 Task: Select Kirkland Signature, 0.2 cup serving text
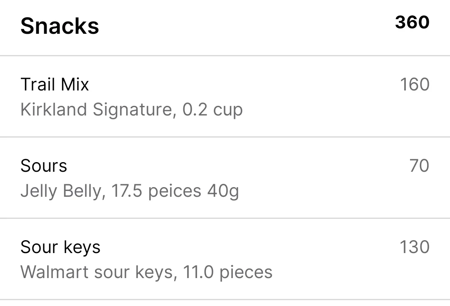tap(132, 110)
